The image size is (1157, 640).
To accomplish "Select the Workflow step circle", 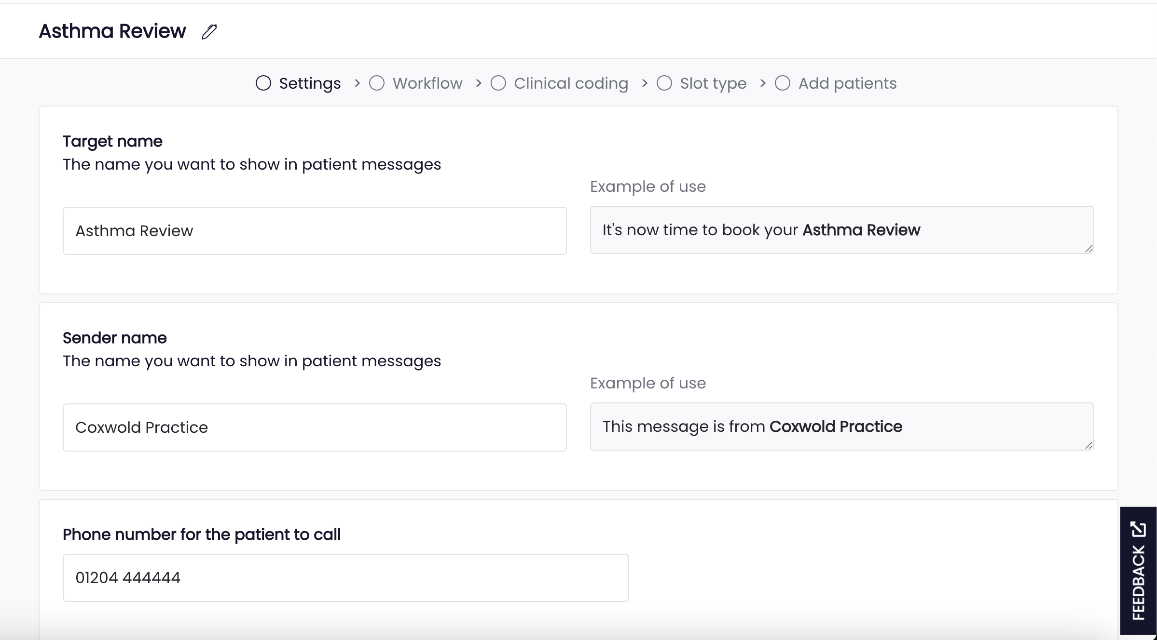I will [377, 83].
